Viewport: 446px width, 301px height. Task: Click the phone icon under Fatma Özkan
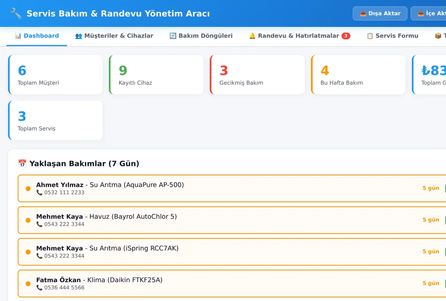point(39,288)
